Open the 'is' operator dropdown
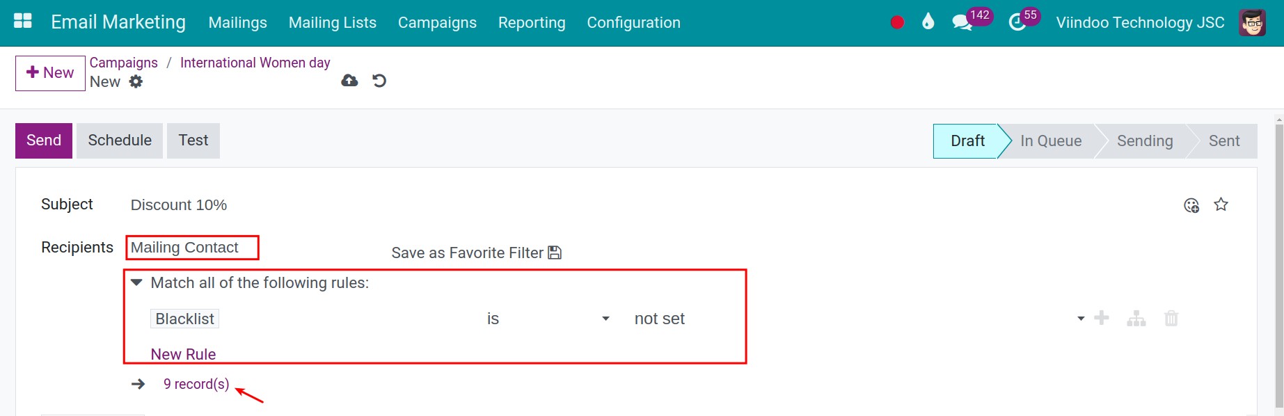The height and width of the screenshot is (416, 1284). pyautogui.click(x=546, y=318)
